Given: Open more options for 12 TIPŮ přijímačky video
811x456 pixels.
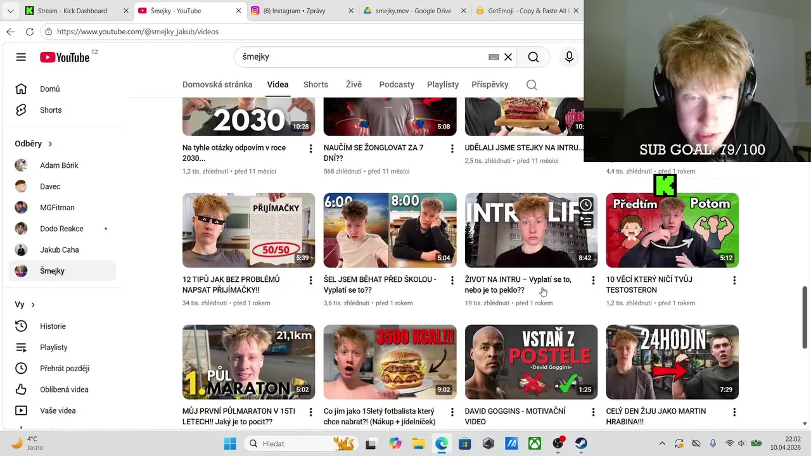Looking at the screenshot, I should (310, 281).
